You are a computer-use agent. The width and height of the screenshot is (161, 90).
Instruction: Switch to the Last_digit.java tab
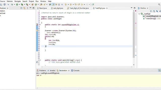57,8
